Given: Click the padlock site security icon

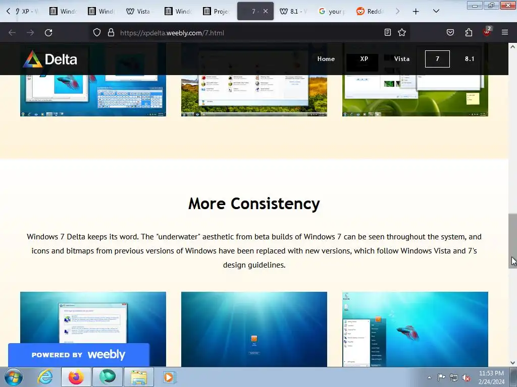Looking at the screenshot, I should [111, 33].
